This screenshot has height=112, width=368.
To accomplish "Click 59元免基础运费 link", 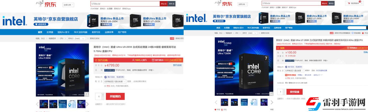I will click(321, 70).
